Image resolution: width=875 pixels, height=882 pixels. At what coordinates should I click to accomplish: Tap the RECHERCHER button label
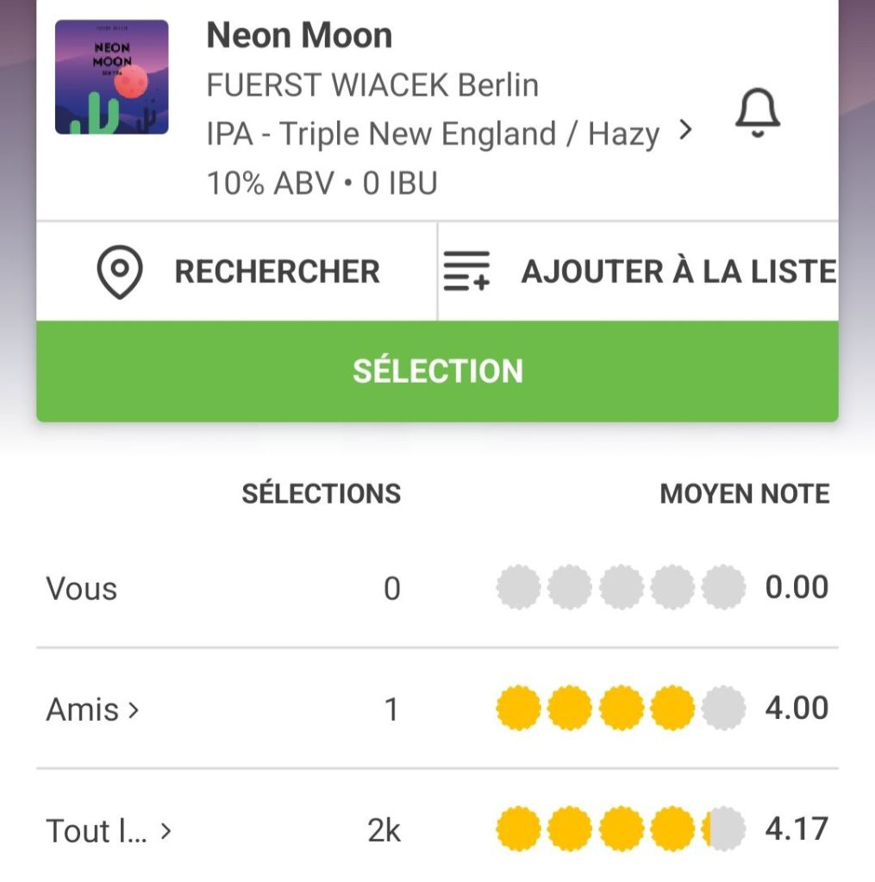pos(277,272)
